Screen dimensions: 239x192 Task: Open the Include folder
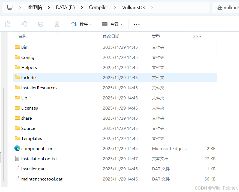tap(28, 78)
